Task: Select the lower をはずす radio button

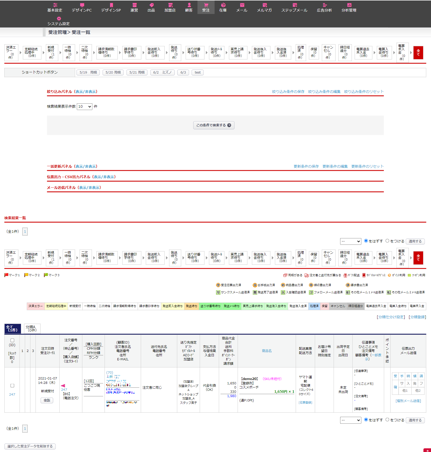Action: 366,420
